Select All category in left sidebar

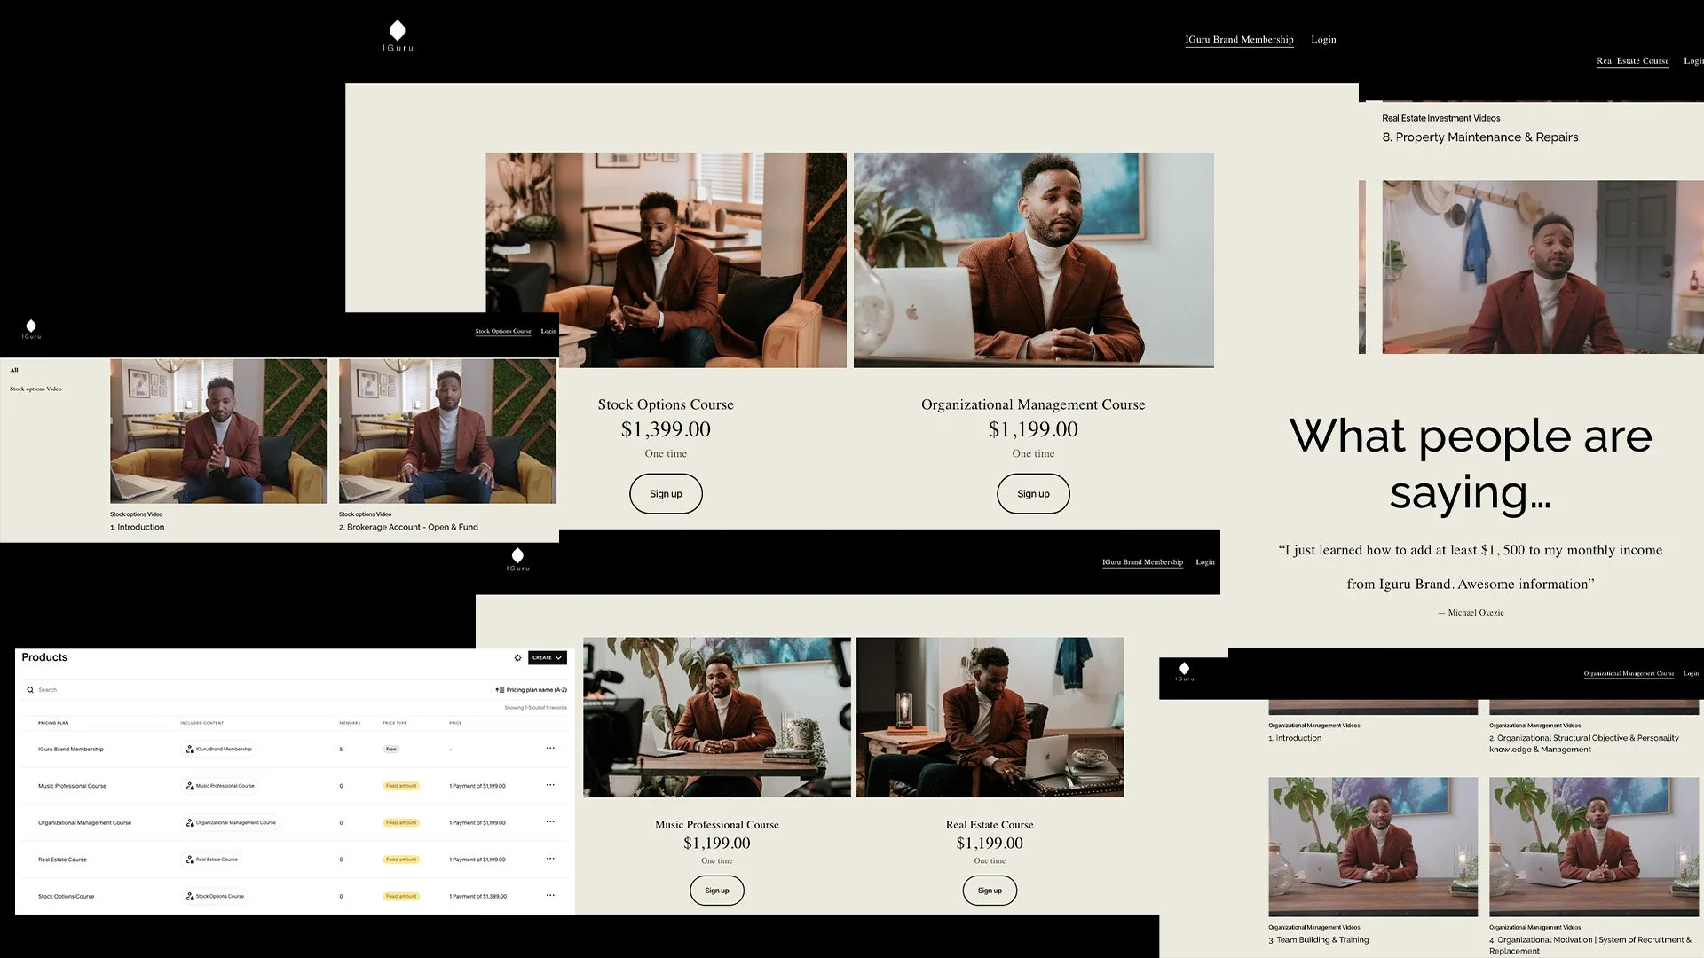(x=14, y=370)
